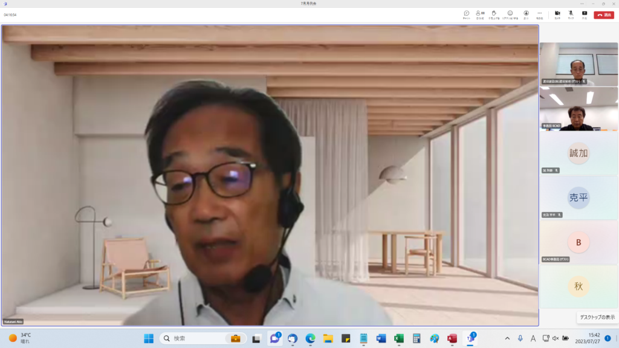This screenshot has width=619, height=348.
Task: Open Teams app icon in title bar
Action: pyautogui.click(x=5, y=4)
